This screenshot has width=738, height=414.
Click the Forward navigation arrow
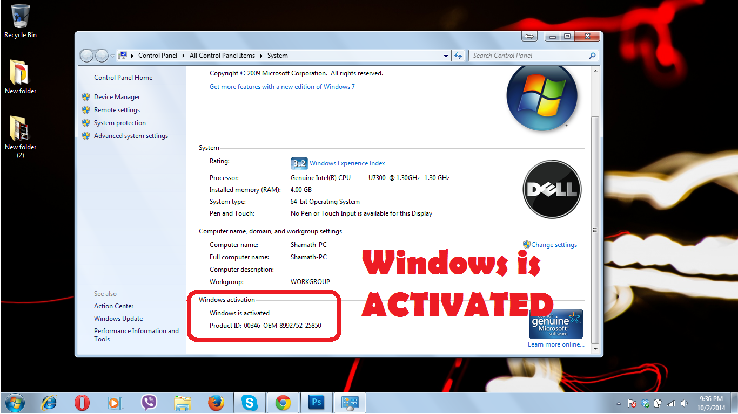point(102,56)
